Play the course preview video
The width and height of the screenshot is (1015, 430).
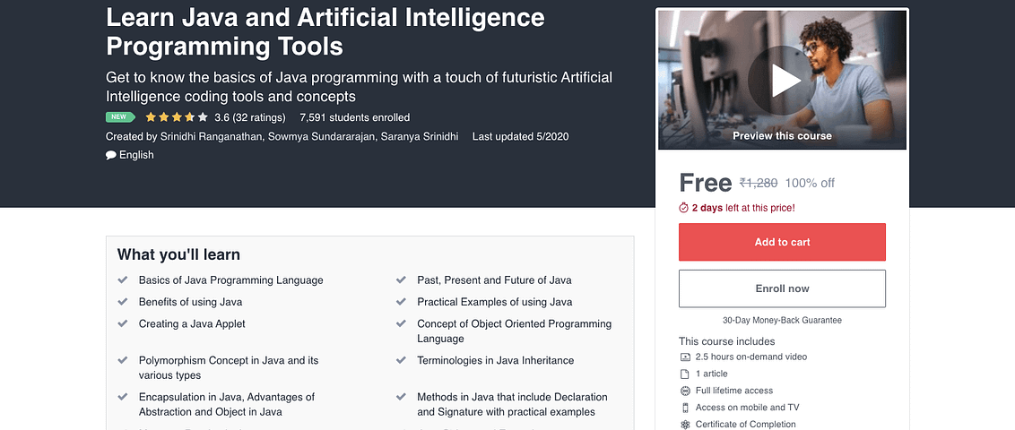pyautogui.click(x=781, y=81)
